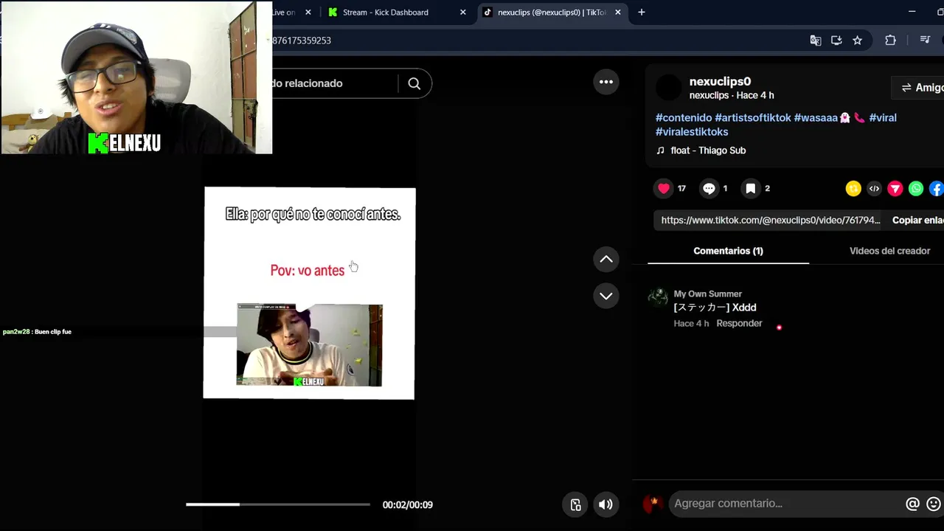Screen dimensions: 944x531
Task: Click the install app icon in address bar
Action: 836,41
